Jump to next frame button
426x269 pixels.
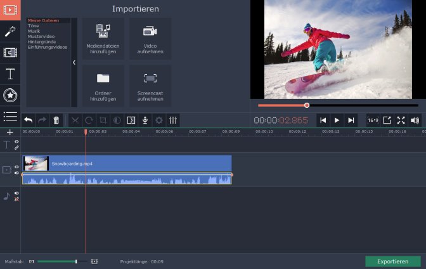(351, 120)
